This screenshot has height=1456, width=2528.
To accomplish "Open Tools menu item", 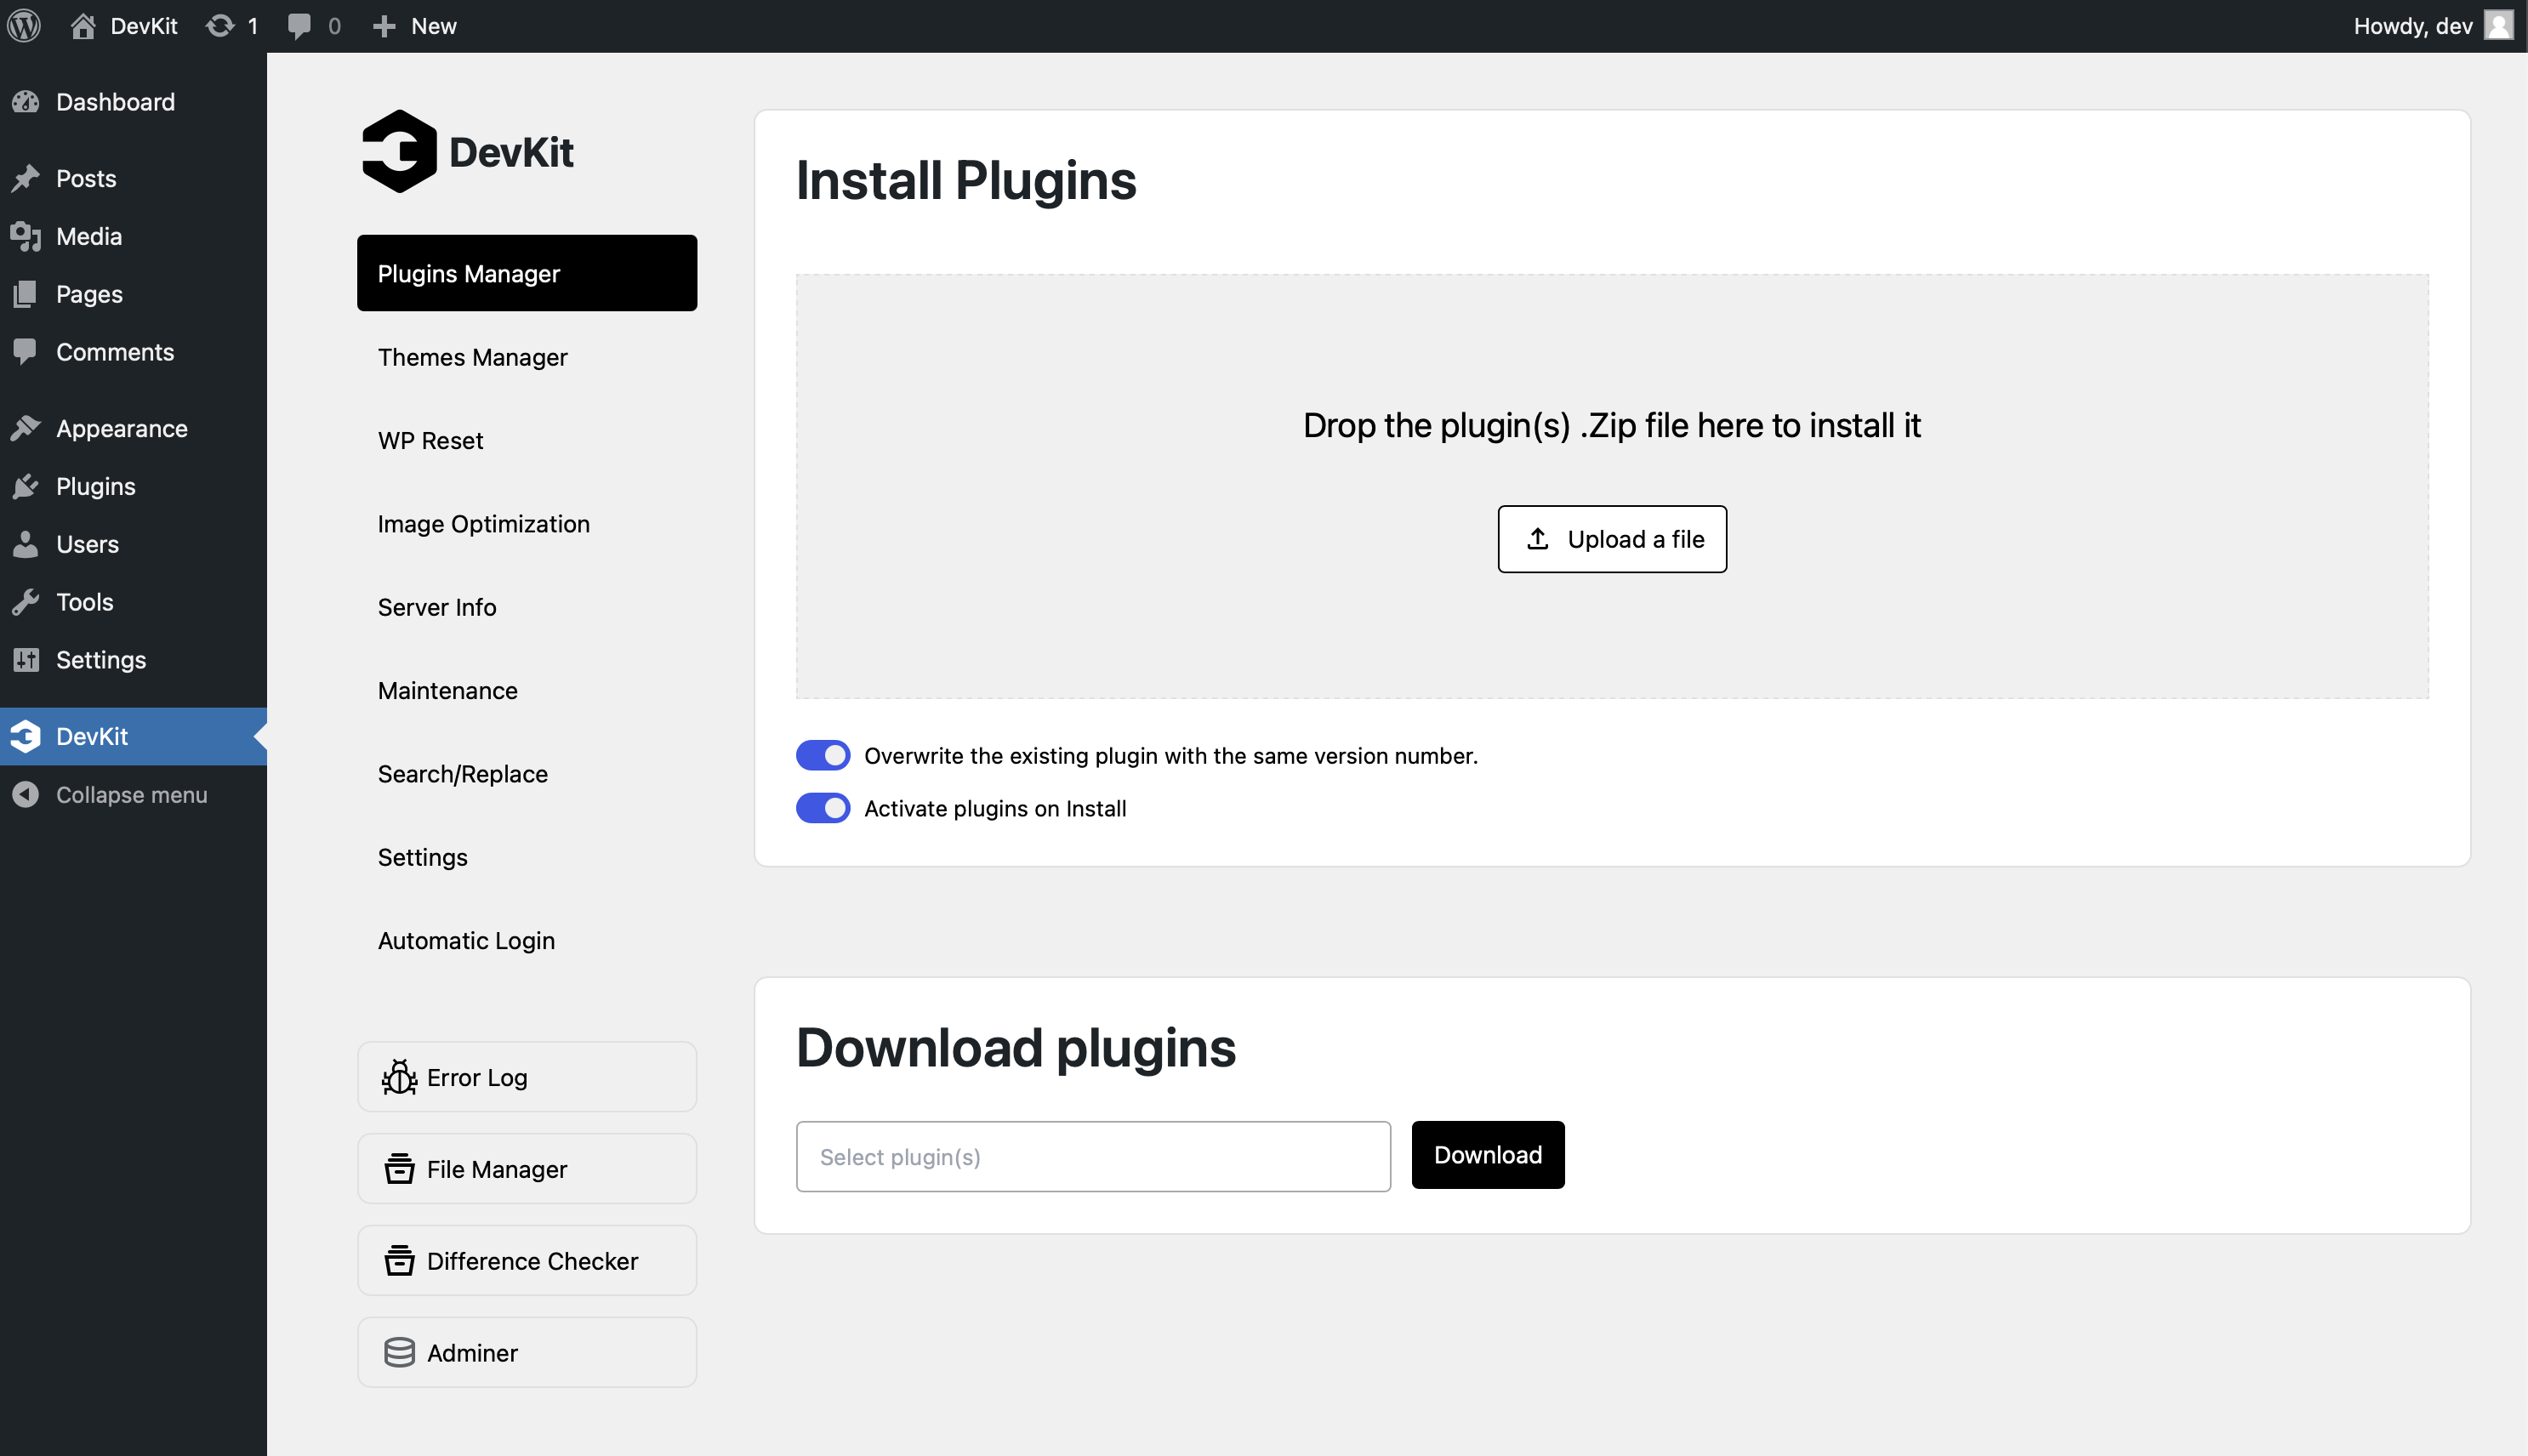I will point(133,602).
